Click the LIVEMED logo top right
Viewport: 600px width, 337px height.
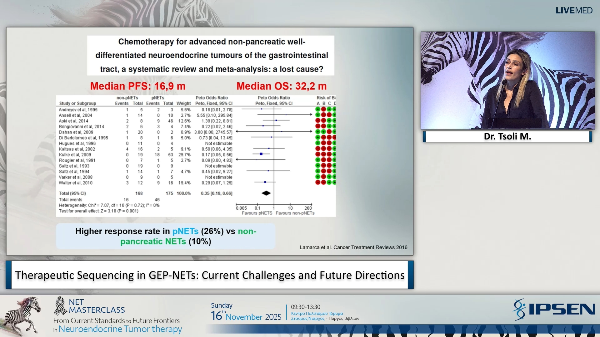tap(574, 10)
